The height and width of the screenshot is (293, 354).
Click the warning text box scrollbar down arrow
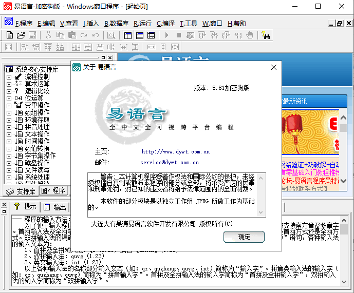tap(262, 212)
